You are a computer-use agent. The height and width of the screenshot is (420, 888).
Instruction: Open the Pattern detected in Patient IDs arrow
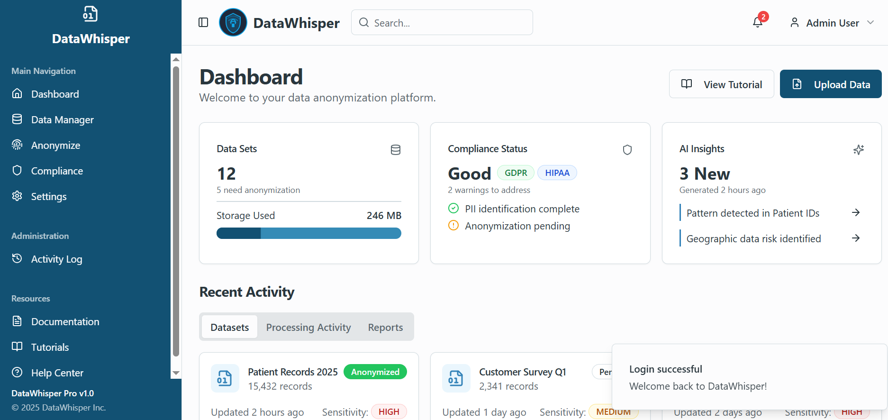click(x=855, y=213)
